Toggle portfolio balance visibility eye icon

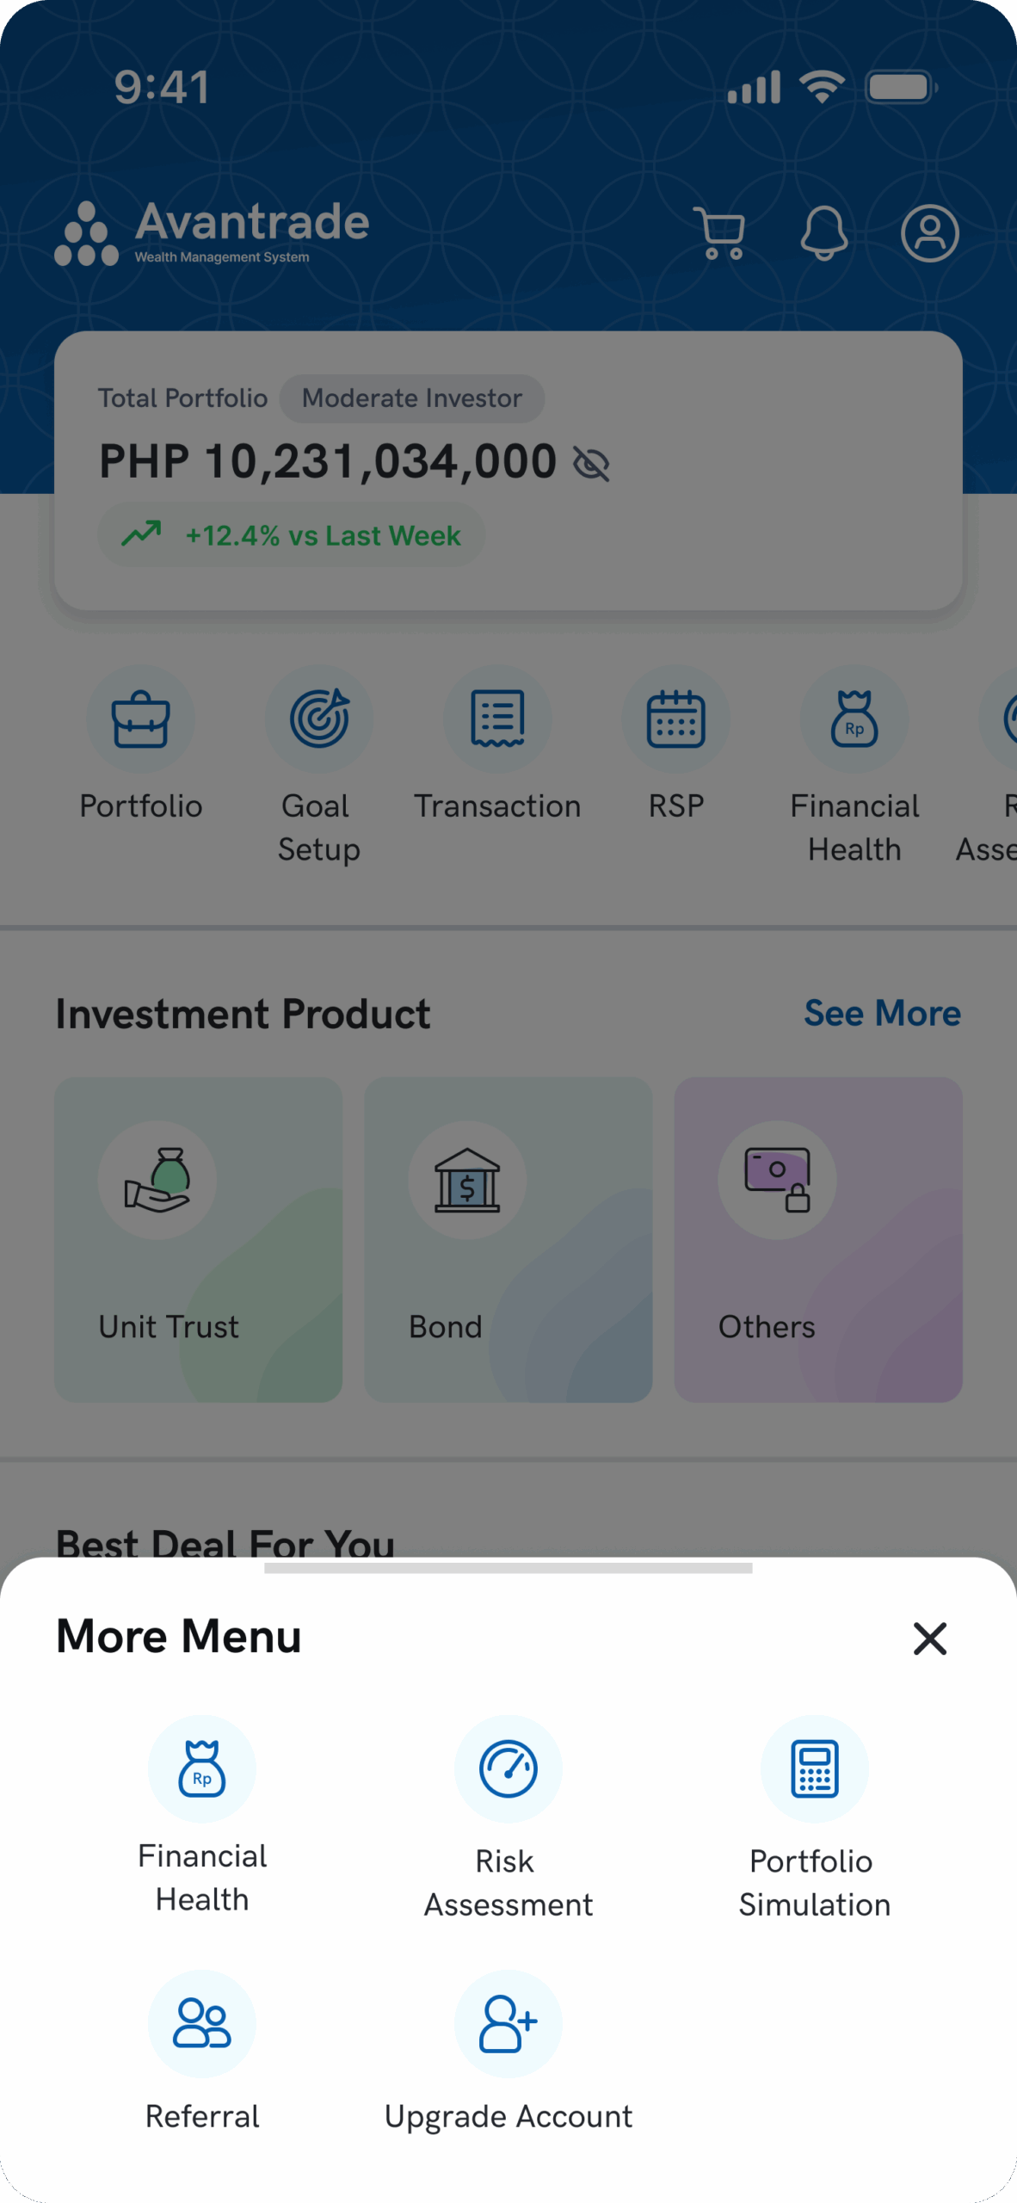click(x=592, y=464)
